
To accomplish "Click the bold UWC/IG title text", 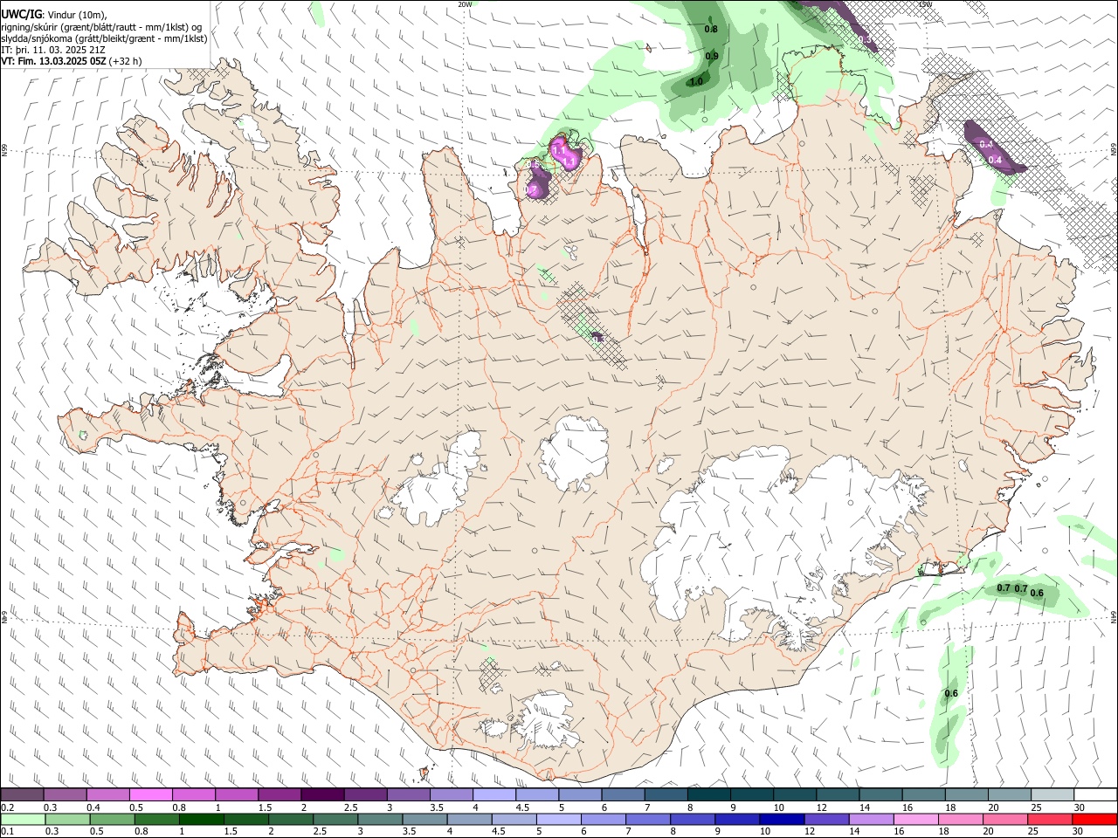I will coord(20,15).
